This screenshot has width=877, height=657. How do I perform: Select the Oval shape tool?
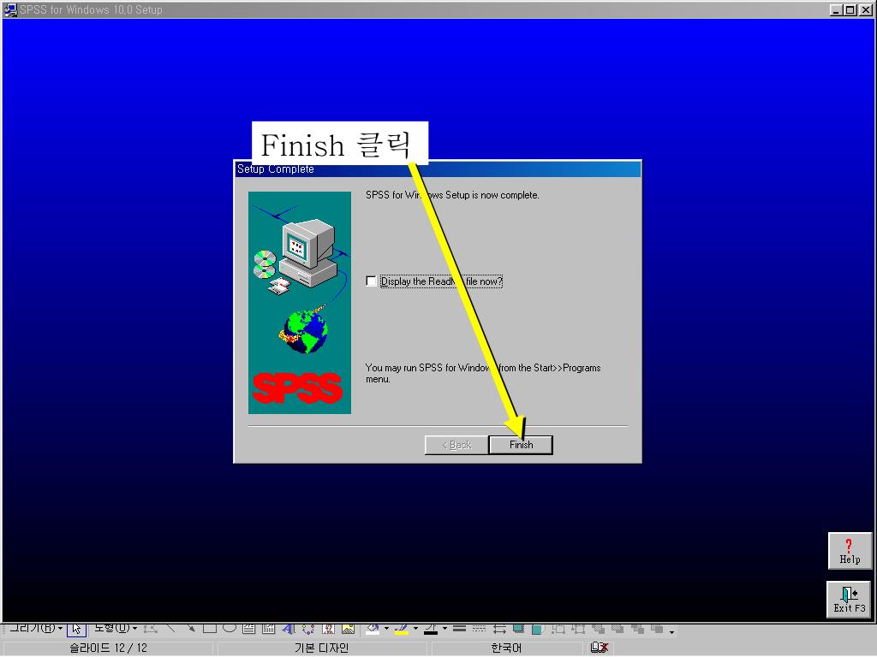[x=230, y=628]
